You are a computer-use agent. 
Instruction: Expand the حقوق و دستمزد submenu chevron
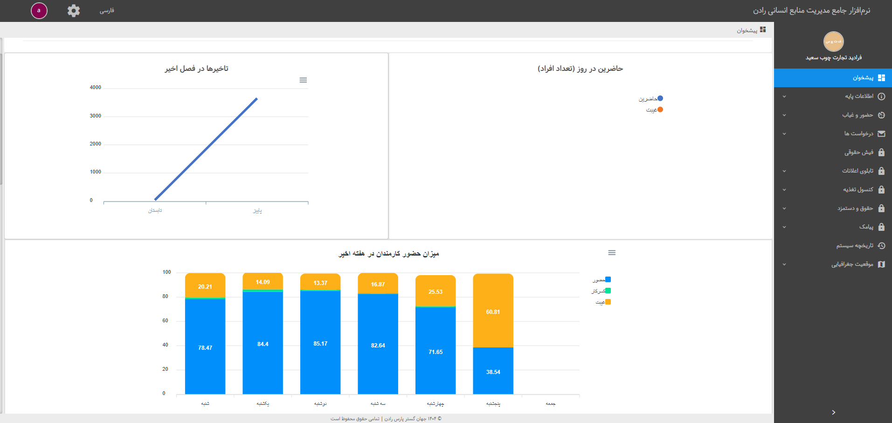(784, 208)
